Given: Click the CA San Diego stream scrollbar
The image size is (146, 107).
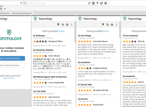Looking at the screenshot, I should tap(120, 30).
